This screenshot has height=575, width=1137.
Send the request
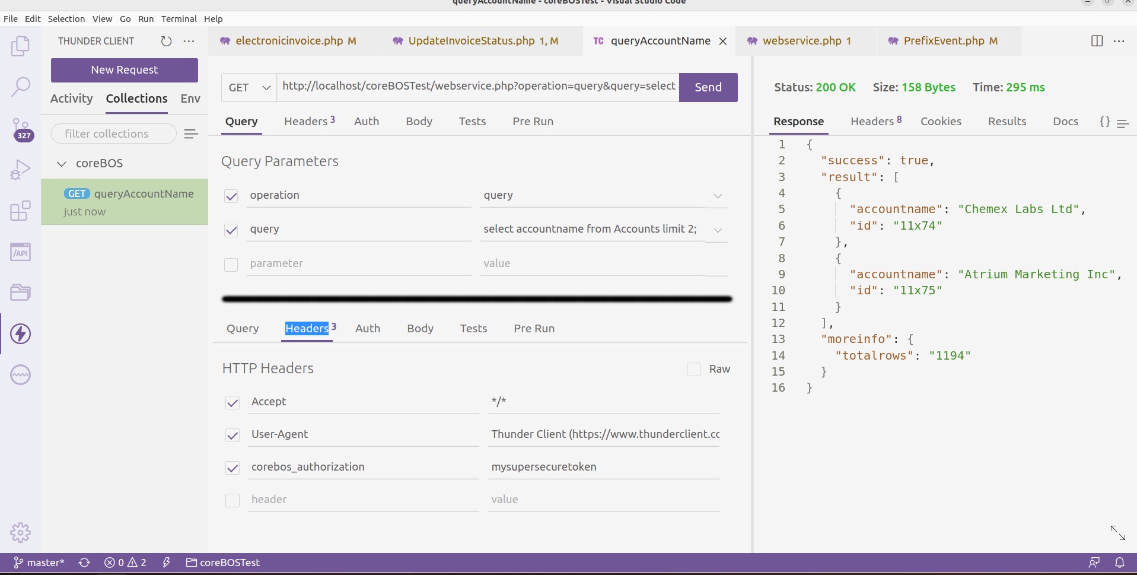(708, 87)
